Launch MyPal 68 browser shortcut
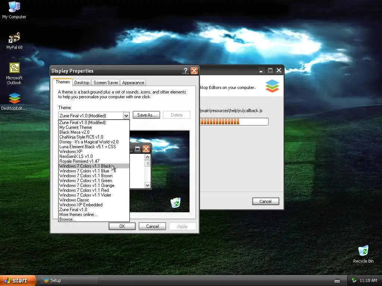Image resolution: width=382 pixels, height=286 pixels. [14, 41]
